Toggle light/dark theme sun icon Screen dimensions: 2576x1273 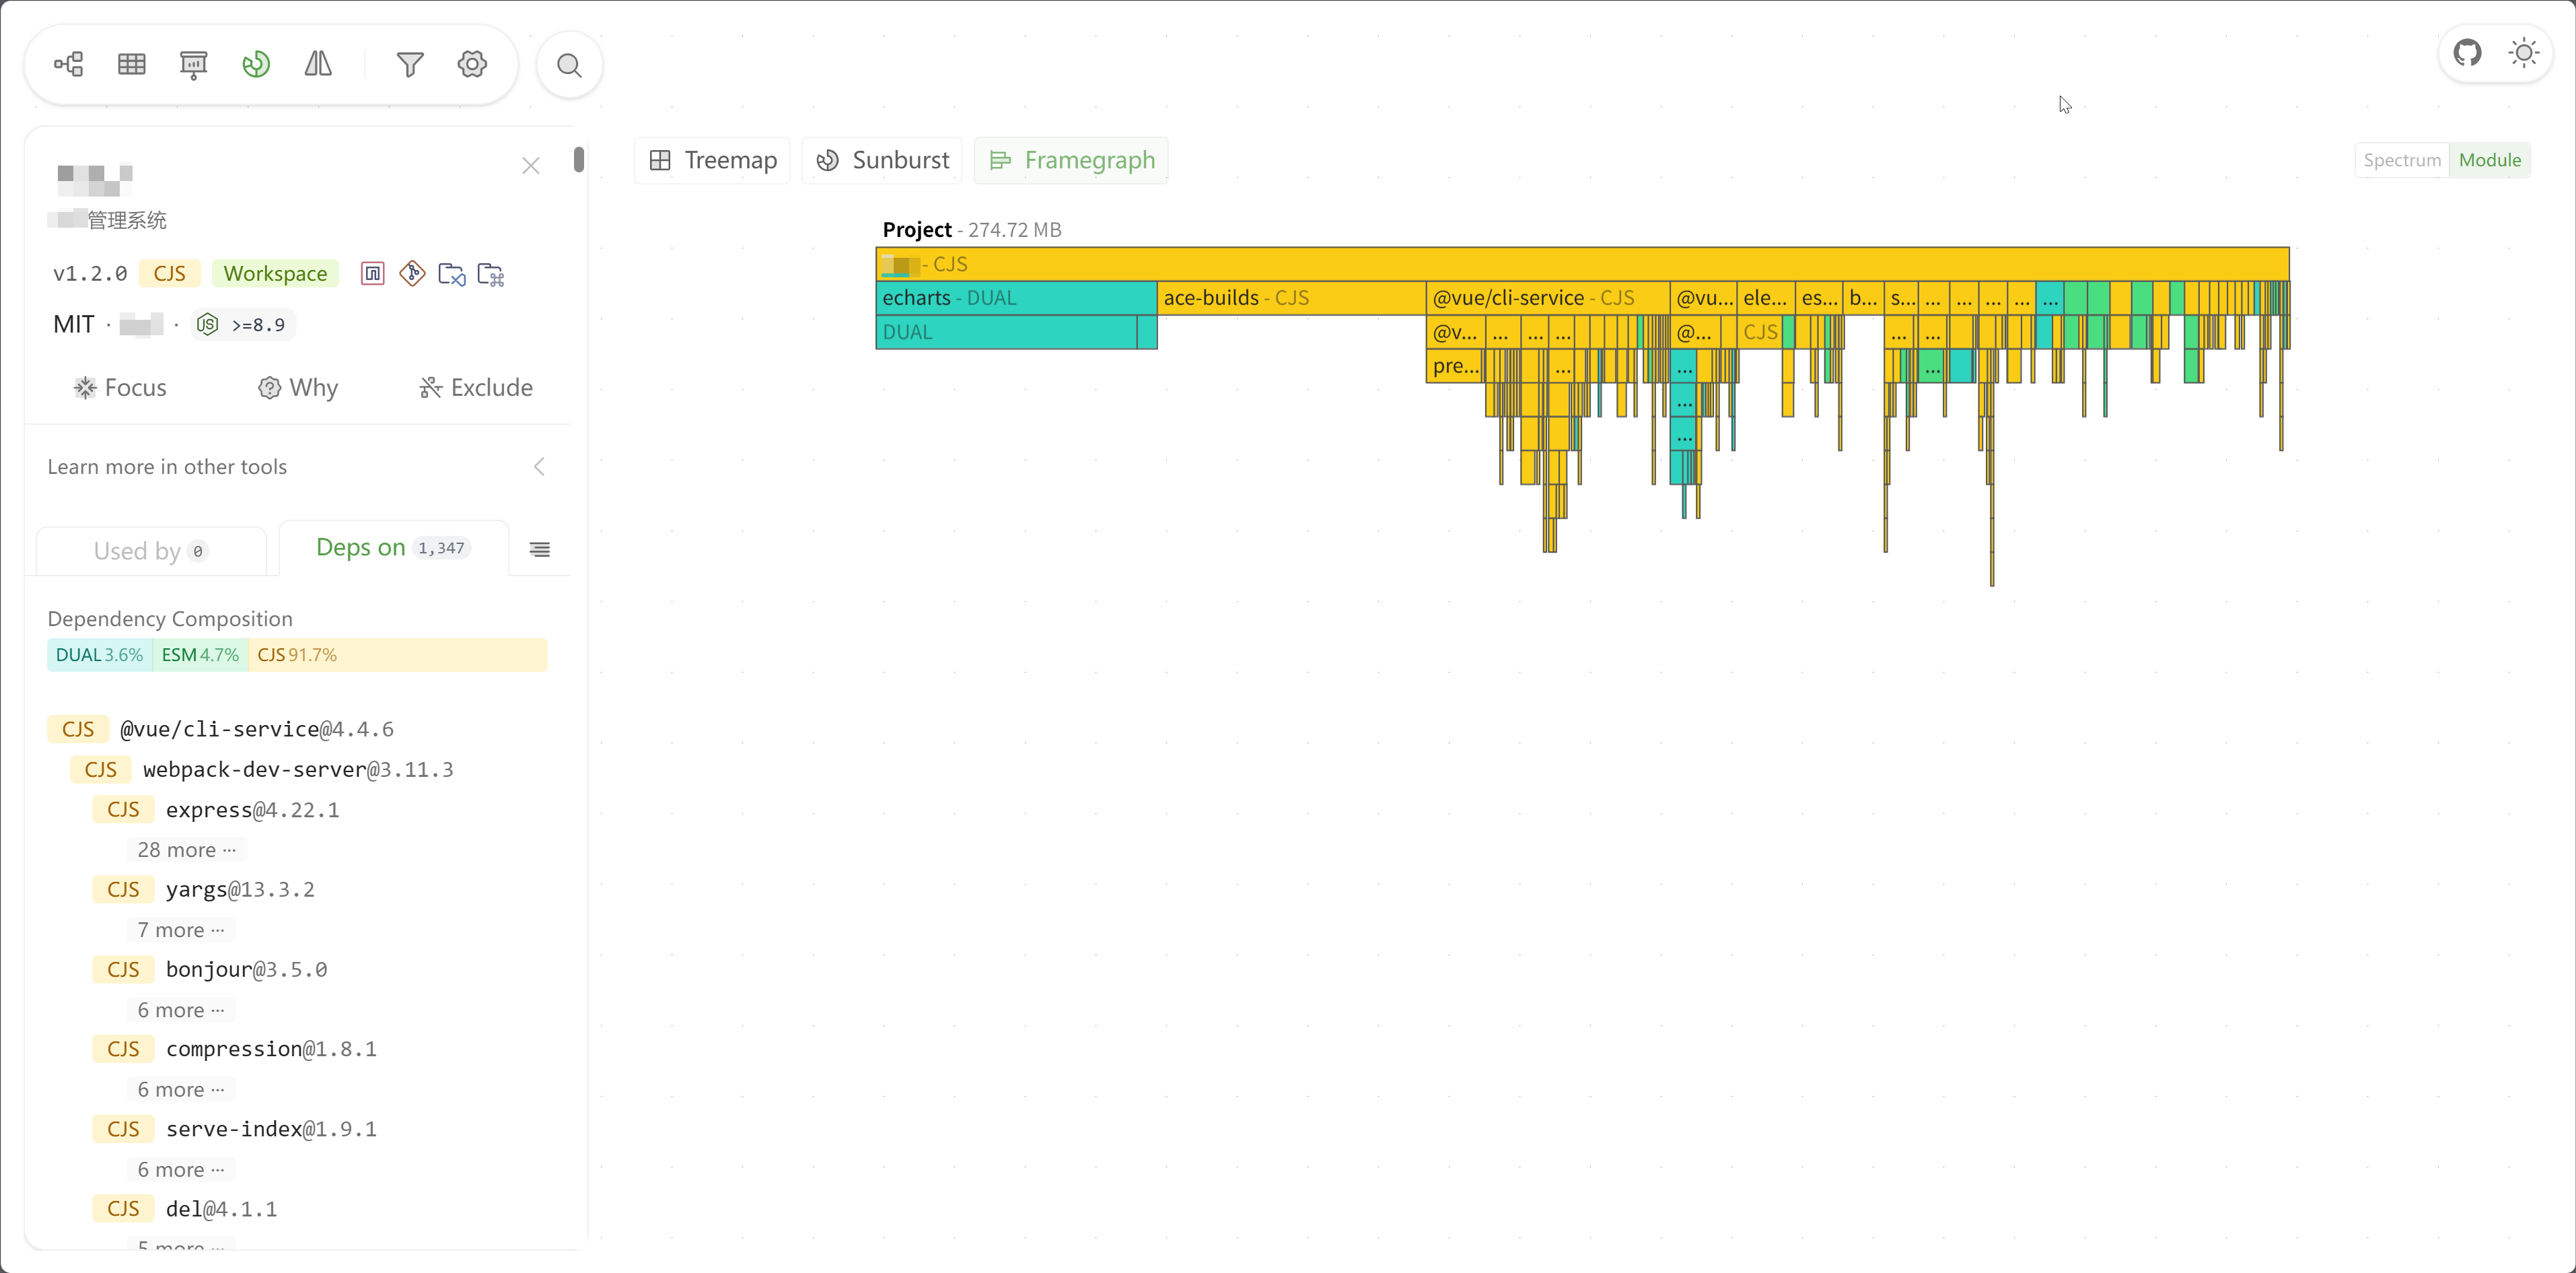(2523, 53)
